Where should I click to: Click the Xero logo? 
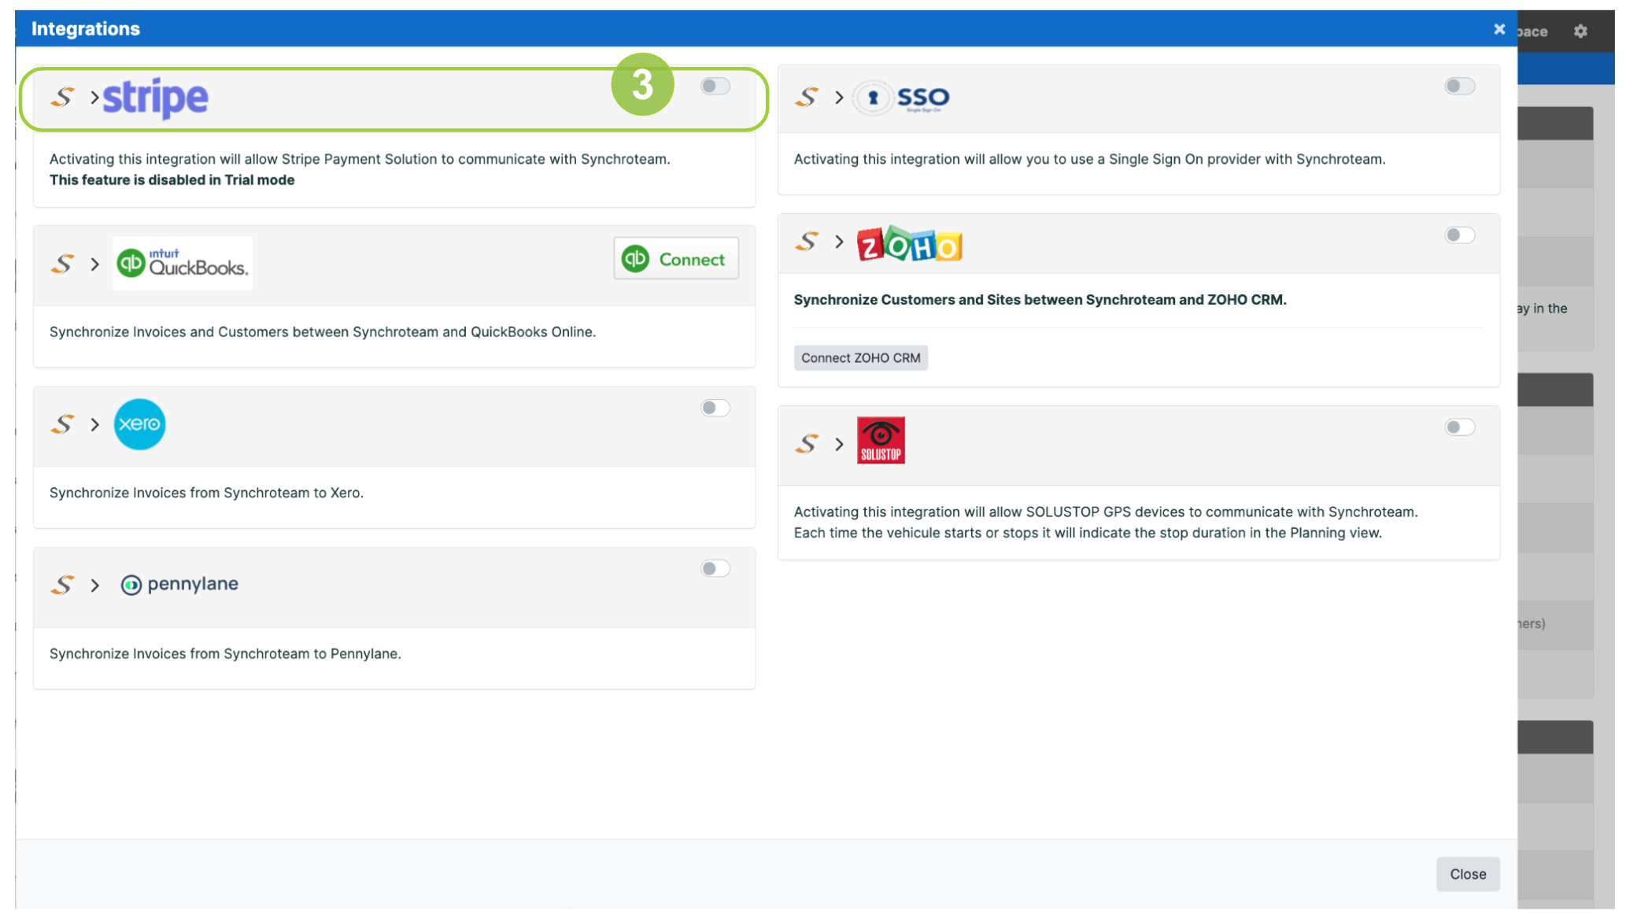tap(139, 424)
